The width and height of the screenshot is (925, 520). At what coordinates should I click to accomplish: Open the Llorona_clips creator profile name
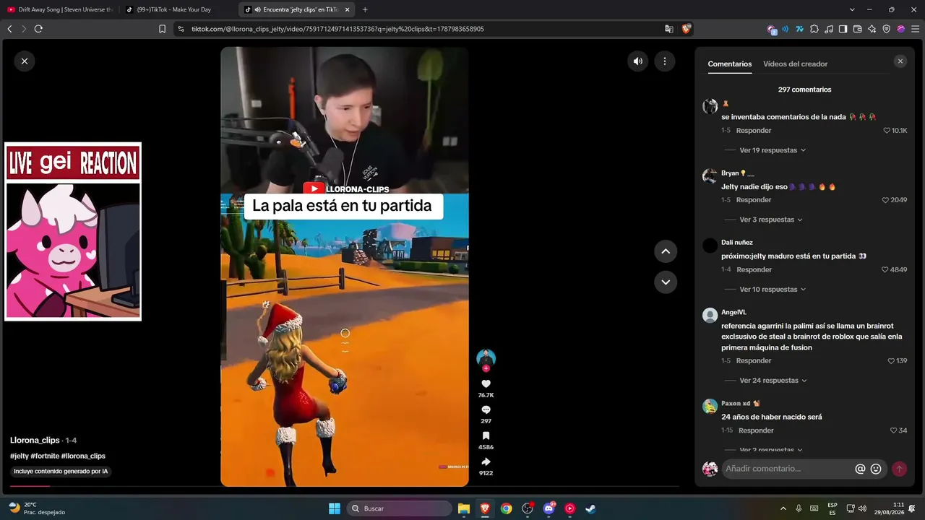pos(35,441)
